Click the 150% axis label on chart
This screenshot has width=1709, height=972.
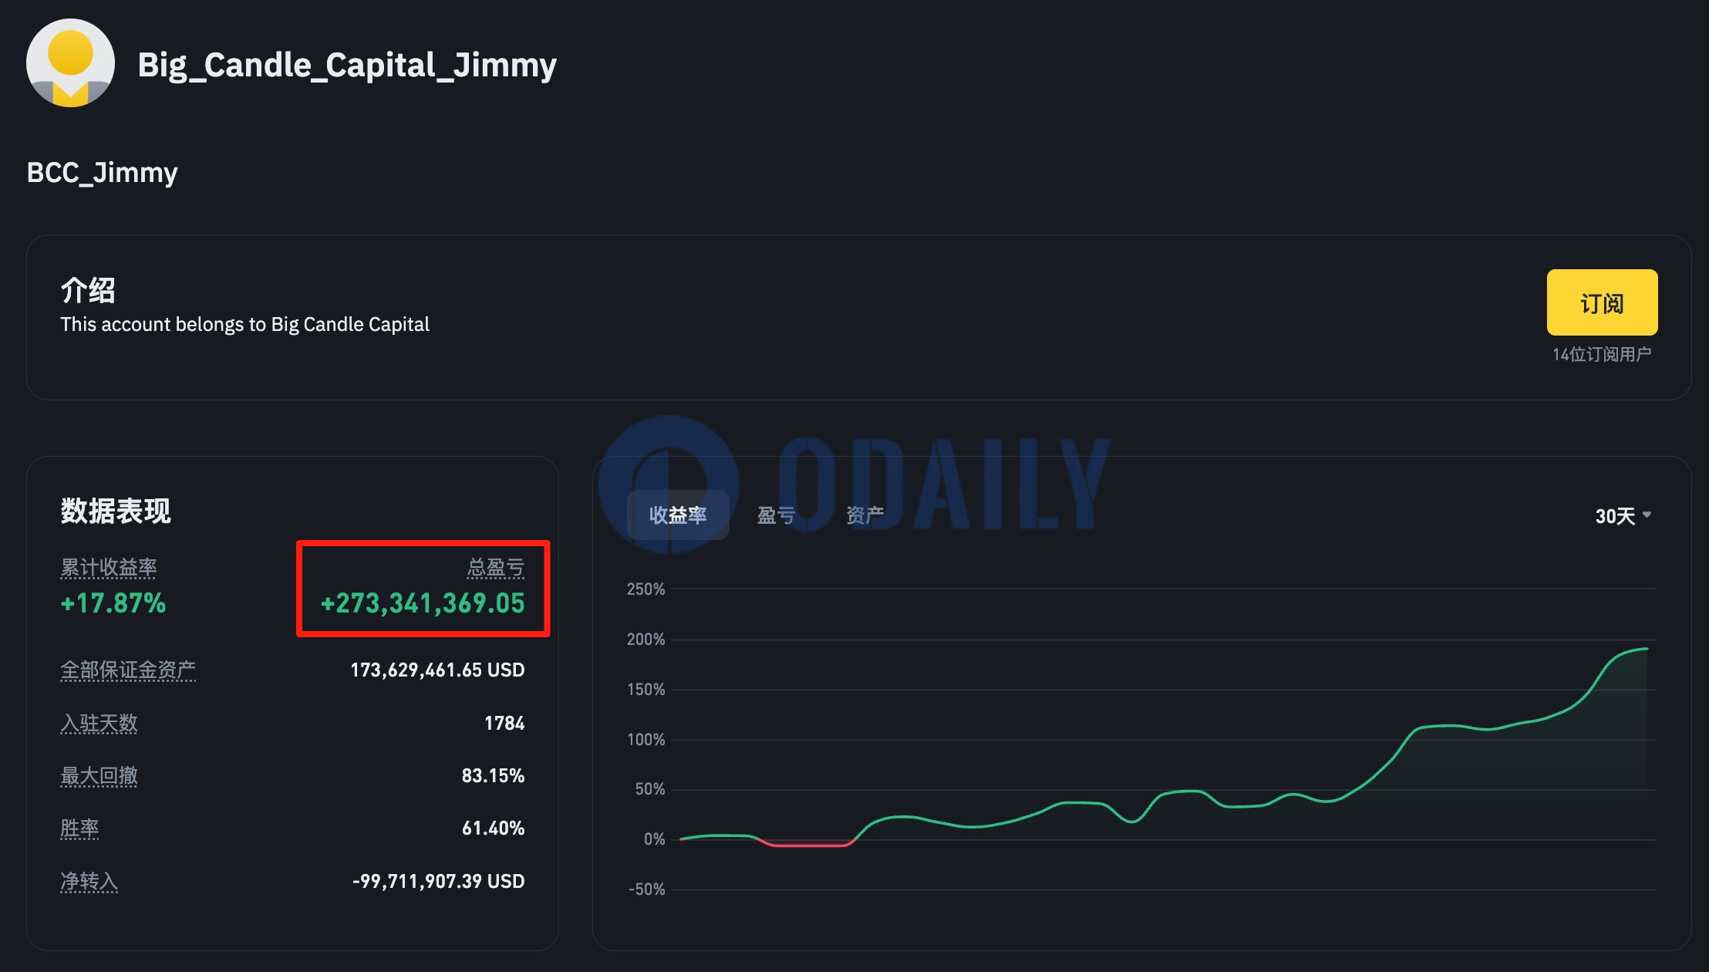(646, 690)
